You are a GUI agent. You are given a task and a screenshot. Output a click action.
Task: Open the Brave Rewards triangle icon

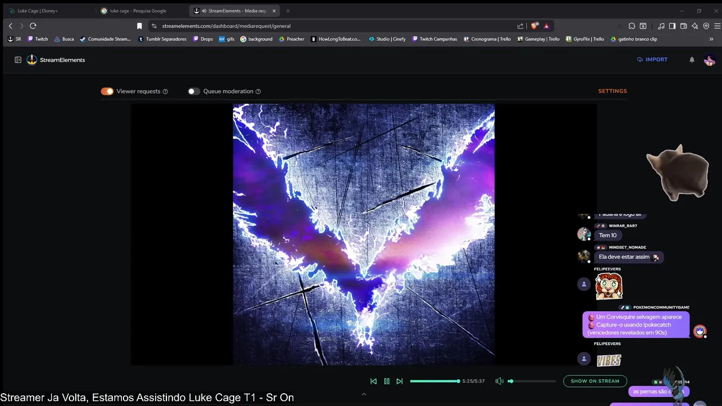pos(547,26)
